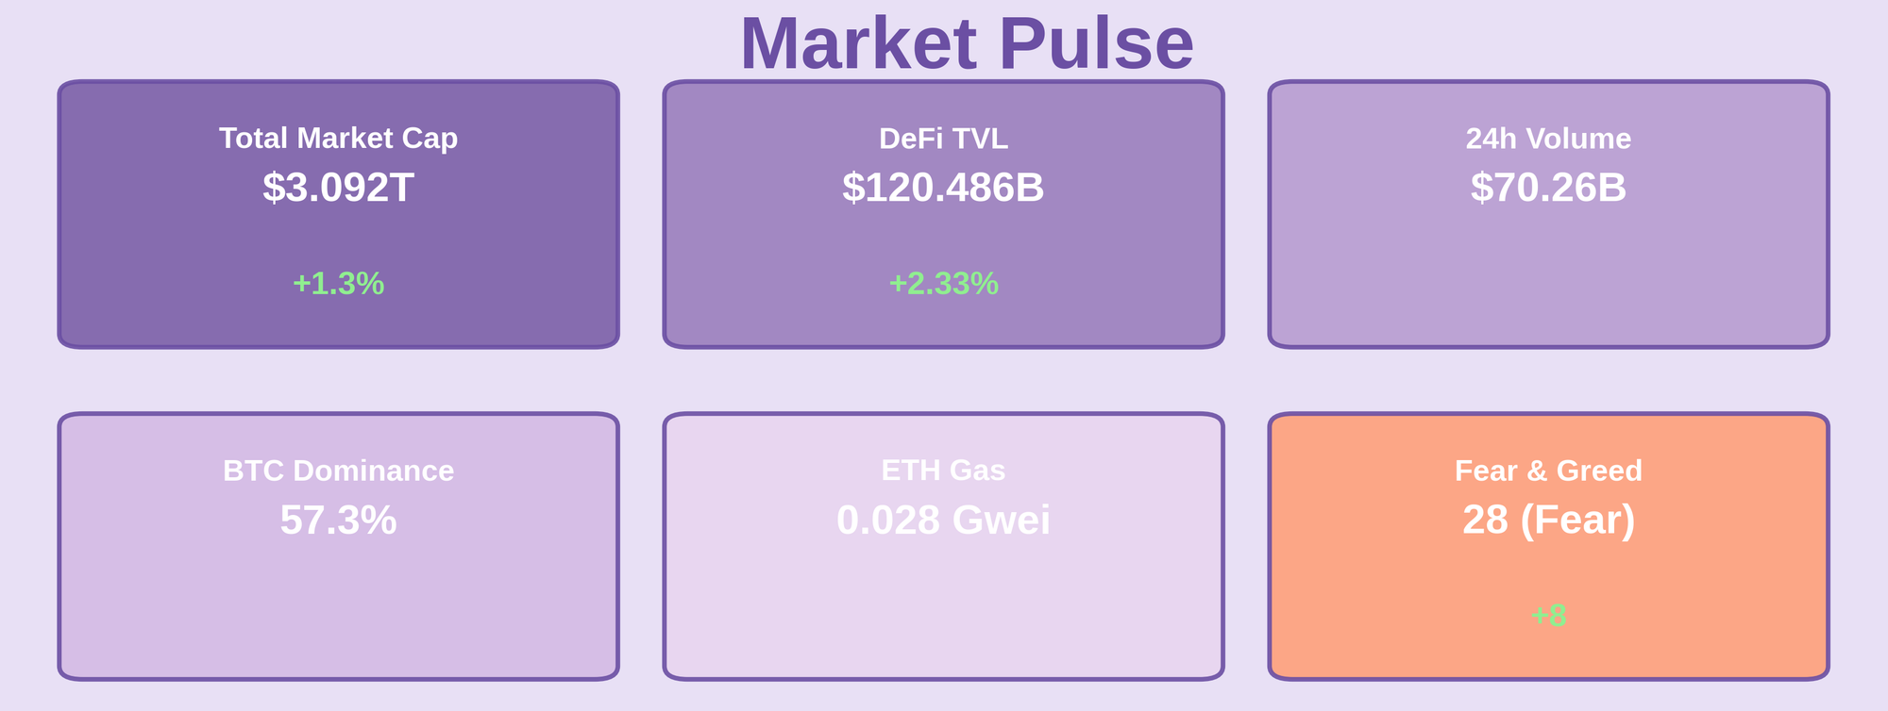Viewport: 1888px width, 711px height.
Task: Select the Total Market Cap label text
Action: coord(338,139)
